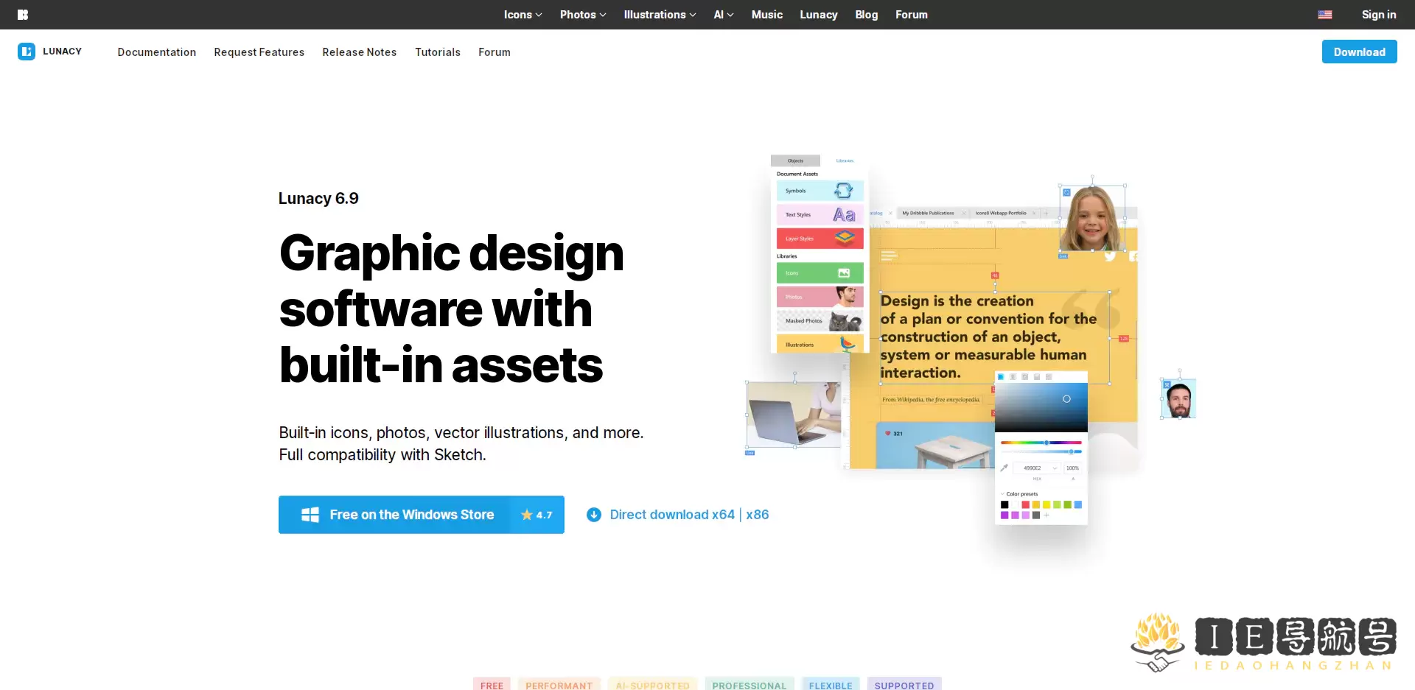Click the bearded man portrait thumbnail
Image resolution: width=1415 pixels, height=690 pixels.
pyautogui.click(x=1178, y=399)
